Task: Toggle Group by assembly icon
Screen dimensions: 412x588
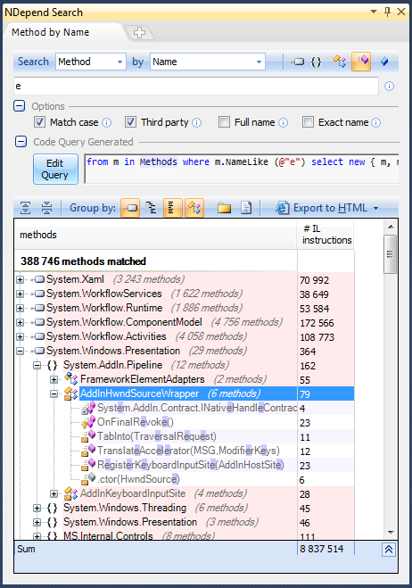Action: click(130, 208)
